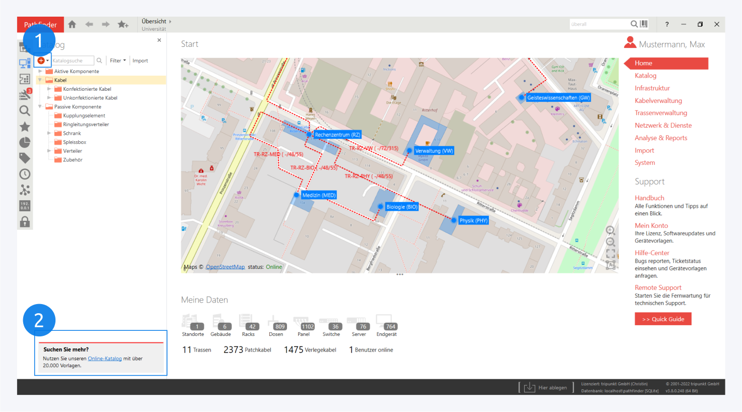Open the IP address management sidebar icon
The image size is (742, 412).
pos(25,206)
